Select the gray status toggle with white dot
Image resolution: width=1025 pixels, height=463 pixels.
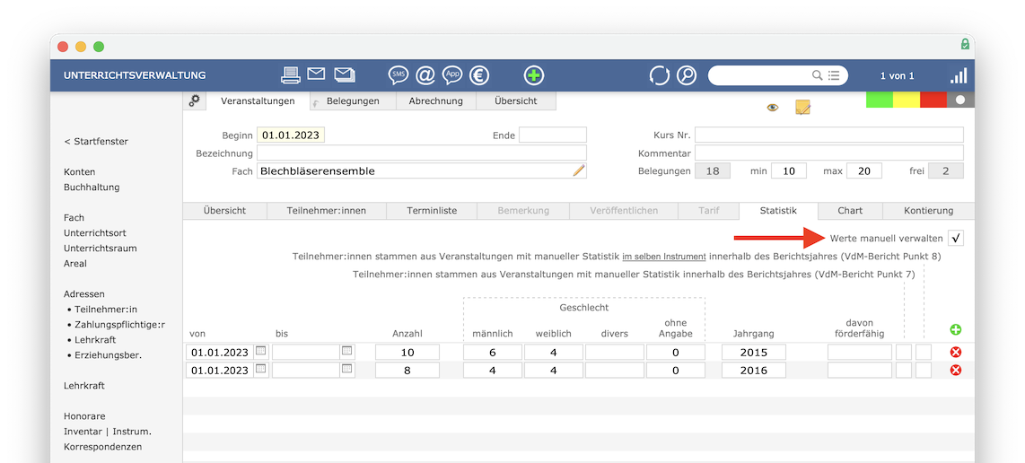960,100
